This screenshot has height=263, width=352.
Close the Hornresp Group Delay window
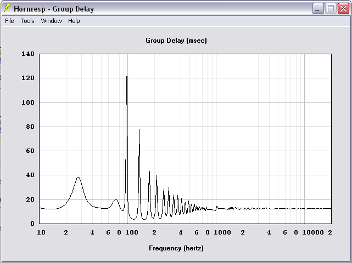[x=343, y=9]
